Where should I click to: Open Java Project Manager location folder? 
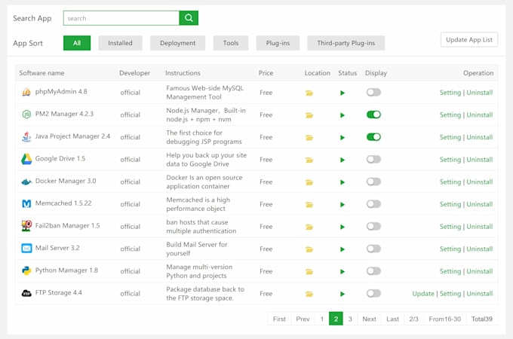point(309,138)
